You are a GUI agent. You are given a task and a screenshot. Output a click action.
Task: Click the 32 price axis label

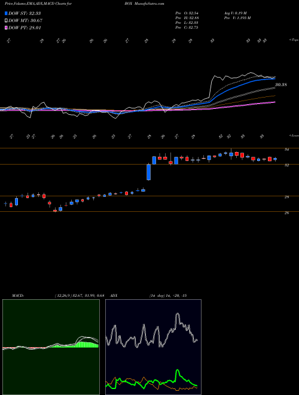(x=286, y=165)
